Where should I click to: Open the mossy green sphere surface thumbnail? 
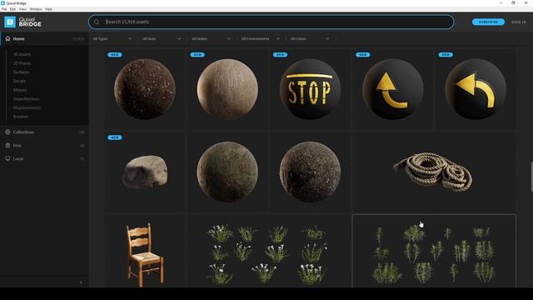(x=227, y=172)
